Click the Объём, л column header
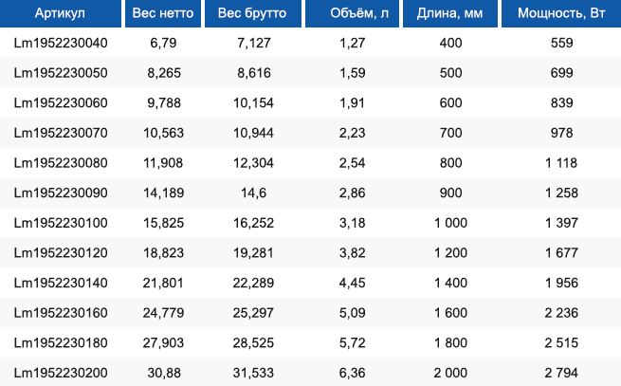The height and width of the screenshot is (386, 621). [x=353, y=13]
